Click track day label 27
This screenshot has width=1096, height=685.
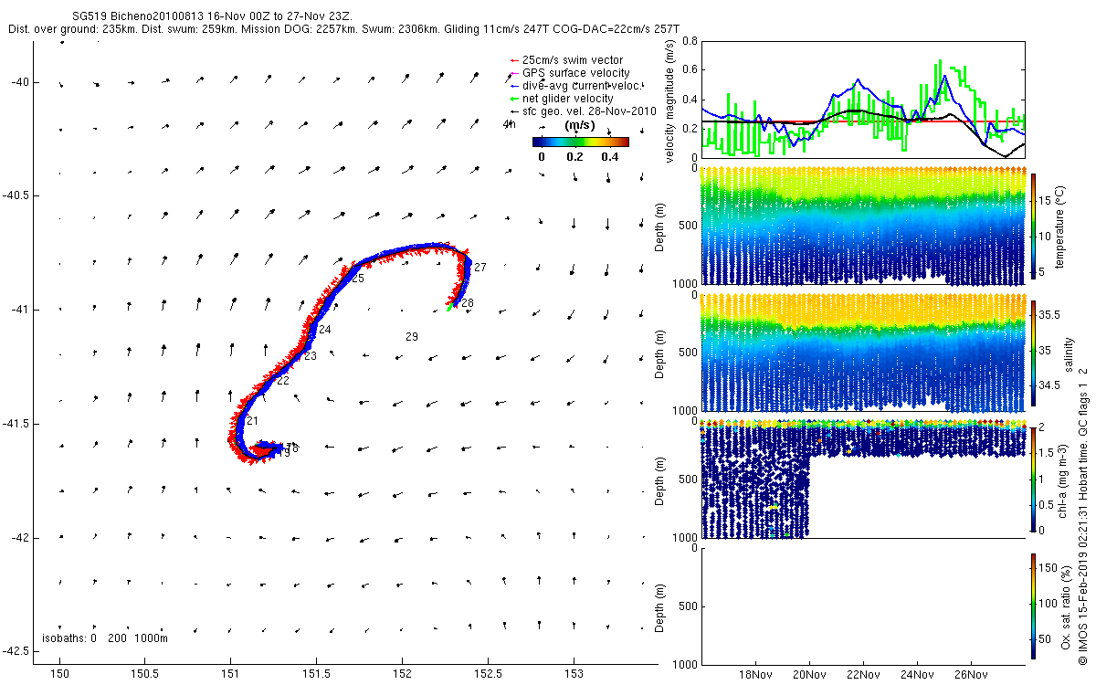pyautogui.click(x=480, y=267)
